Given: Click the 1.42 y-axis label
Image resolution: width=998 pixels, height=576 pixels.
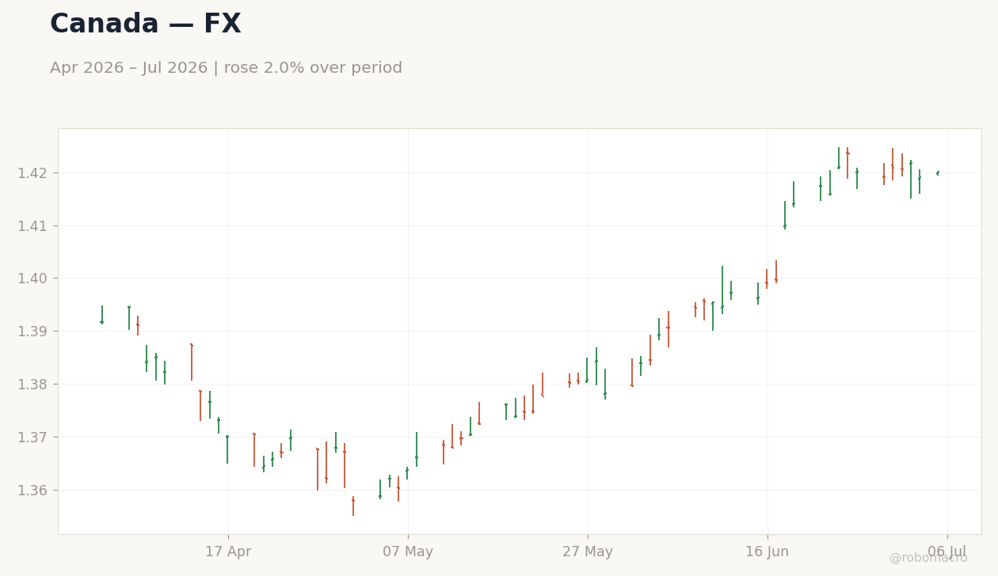Looking at the screenshot, I should 32,173.
